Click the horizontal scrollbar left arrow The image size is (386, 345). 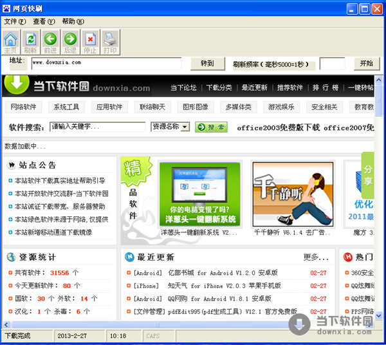(6, 324)
